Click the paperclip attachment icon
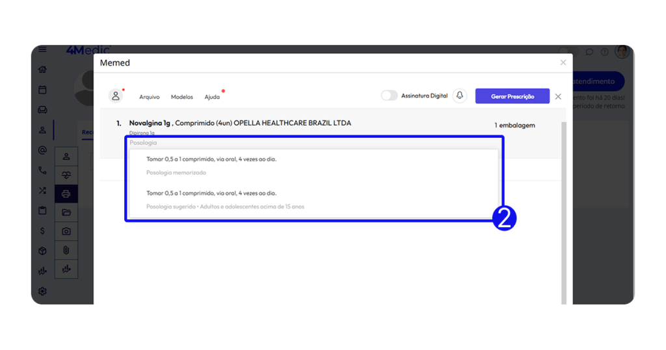 click(x=66, y=250)
